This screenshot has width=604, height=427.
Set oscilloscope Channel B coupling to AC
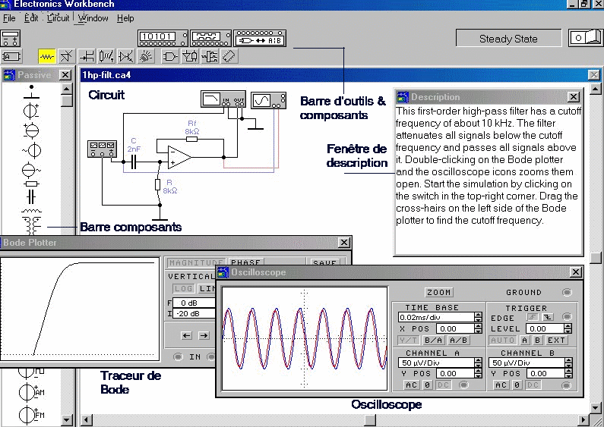click(501, 385)
